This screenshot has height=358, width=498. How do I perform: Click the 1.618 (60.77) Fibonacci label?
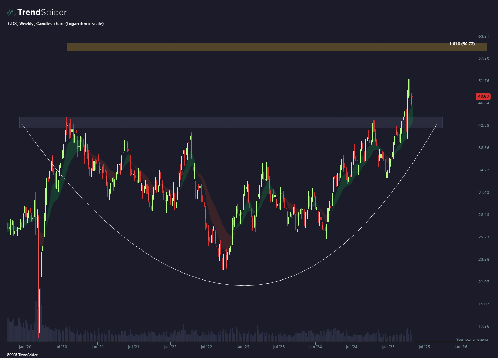(x=462, y=44)
